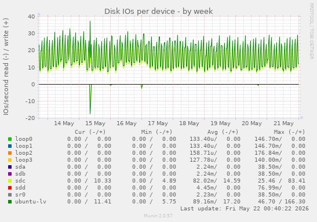Select the sr0 legend label
317x222 pixels.
pos(20,195)
